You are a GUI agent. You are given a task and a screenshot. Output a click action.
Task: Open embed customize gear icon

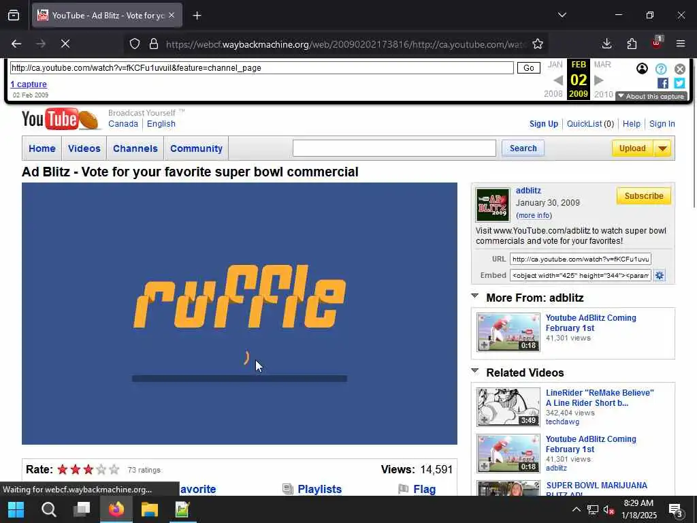point(660,275)
